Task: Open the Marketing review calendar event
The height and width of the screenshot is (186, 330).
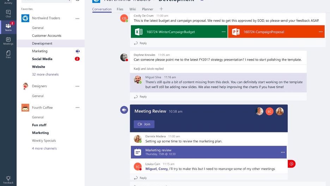Action: (209, 152)
